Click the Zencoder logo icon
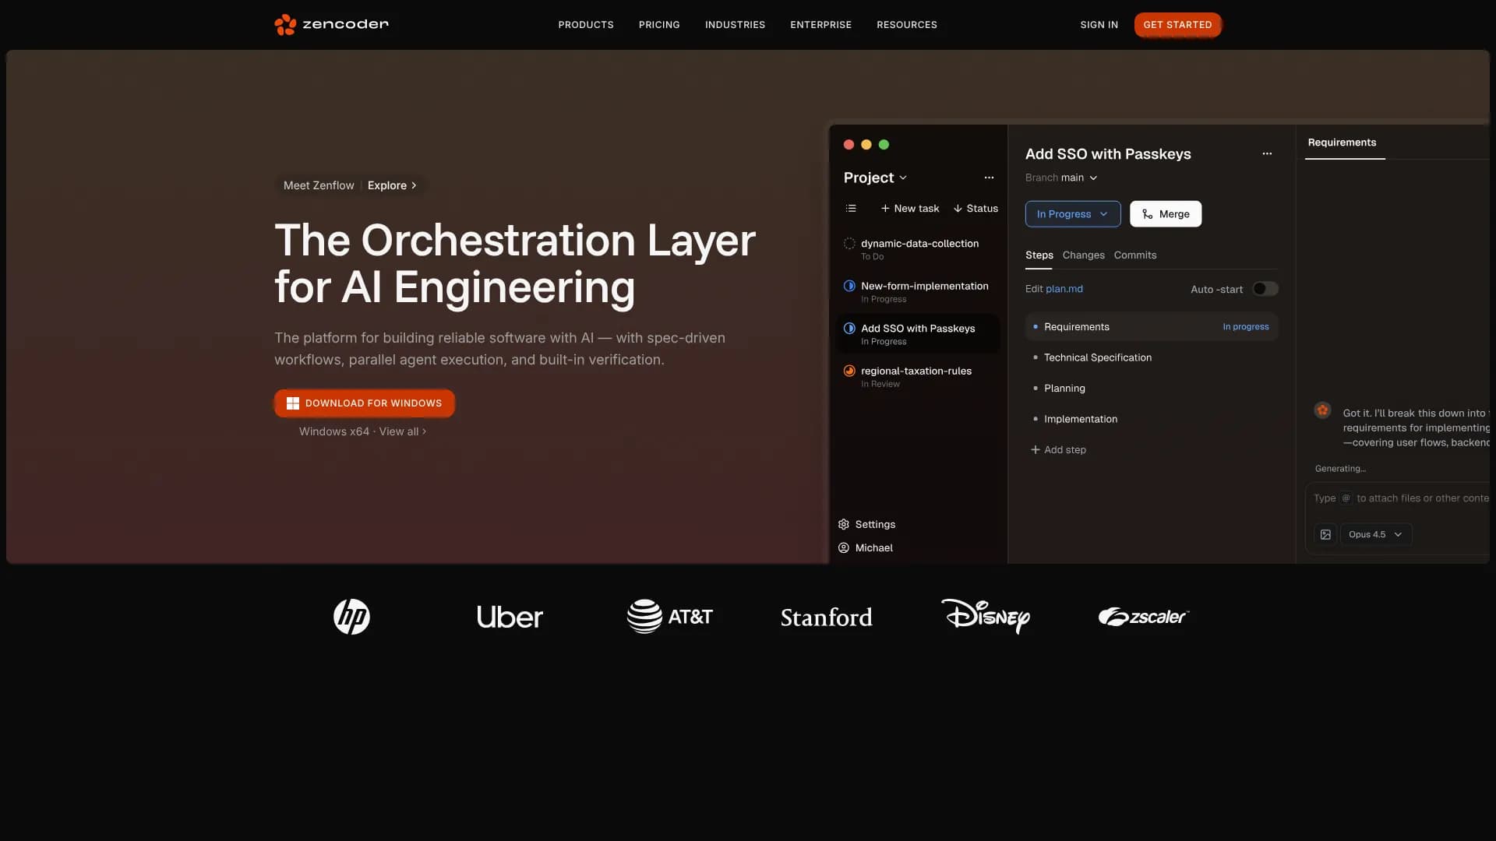The image size is (1496, 841). 285,25
